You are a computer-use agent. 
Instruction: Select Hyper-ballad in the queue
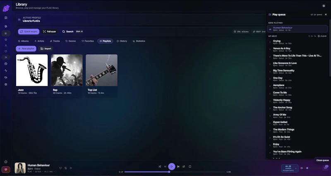(297, 123)
